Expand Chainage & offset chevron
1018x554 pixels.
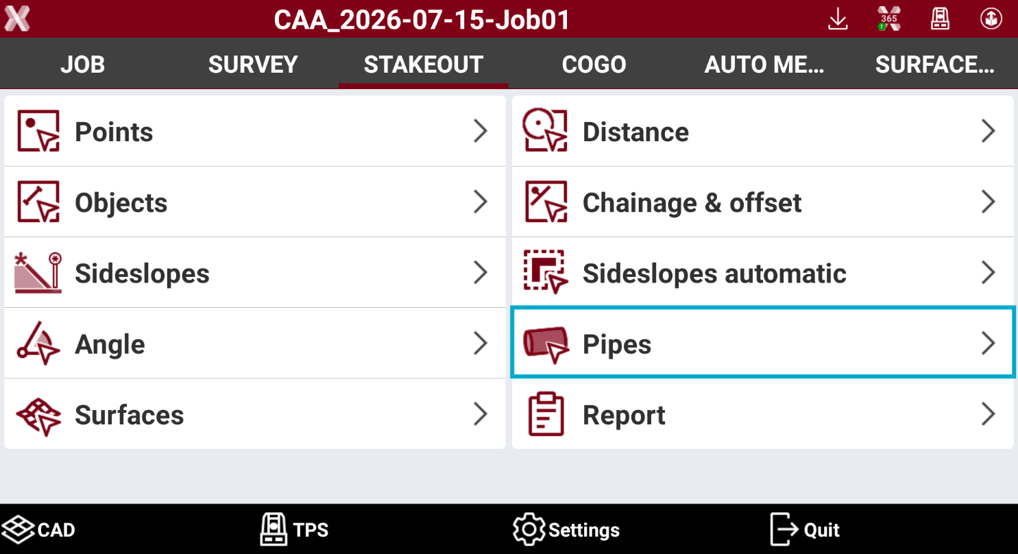click(x=988, y=202)
